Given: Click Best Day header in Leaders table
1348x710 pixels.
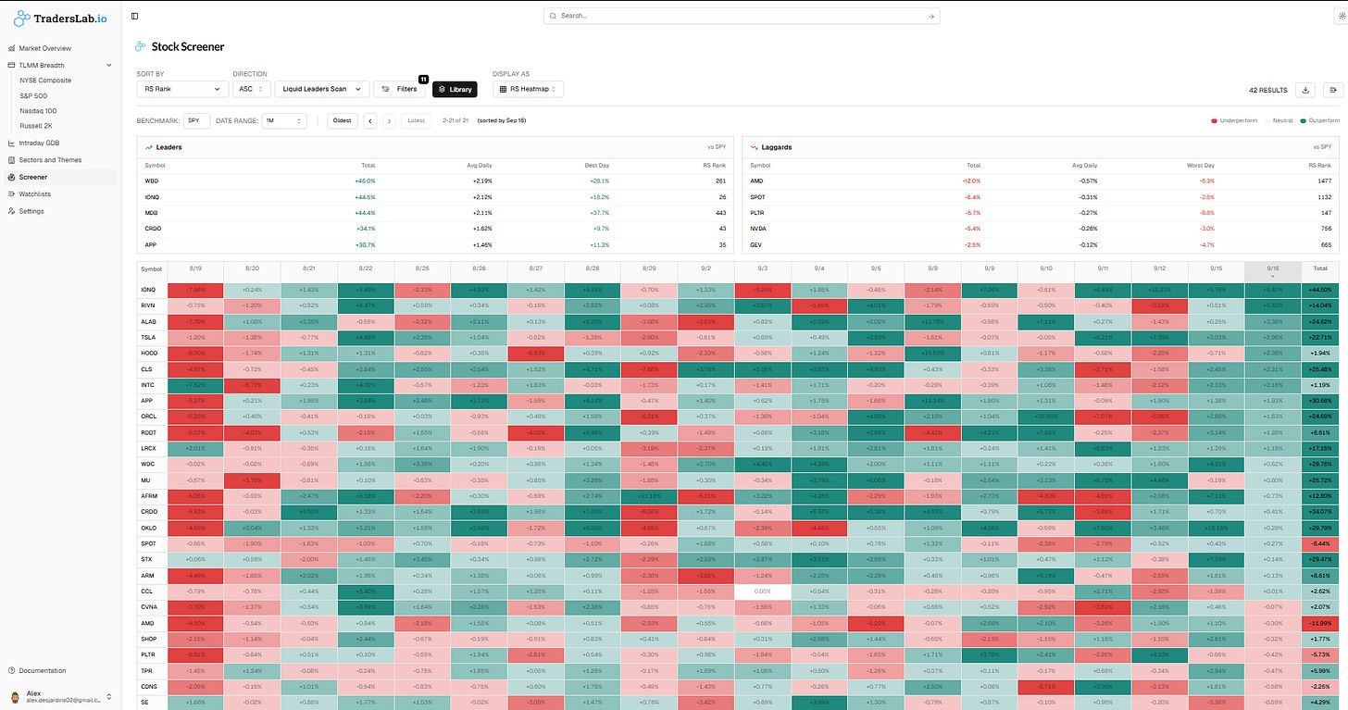Looking at the screenshot, I should click(598, 165).
